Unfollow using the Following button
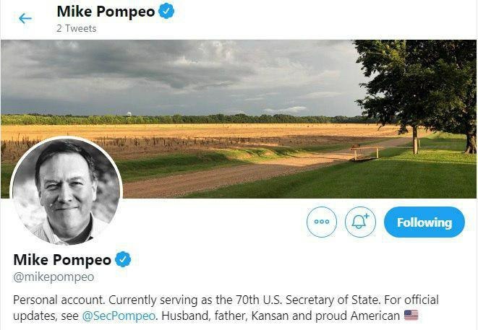This screenshot has height=330, width=478. click(424, 222)
